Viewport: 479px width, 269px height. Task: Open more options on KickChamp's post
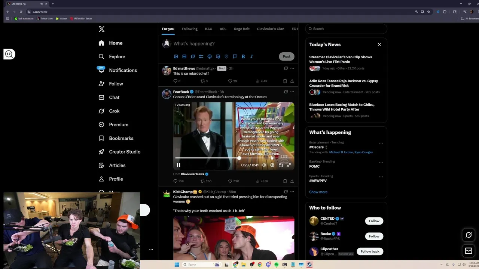292,192
